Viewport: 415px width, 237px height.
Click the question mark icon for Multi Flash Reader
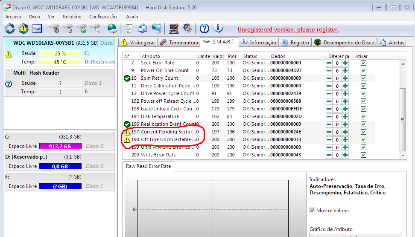[x=9, y=84]
